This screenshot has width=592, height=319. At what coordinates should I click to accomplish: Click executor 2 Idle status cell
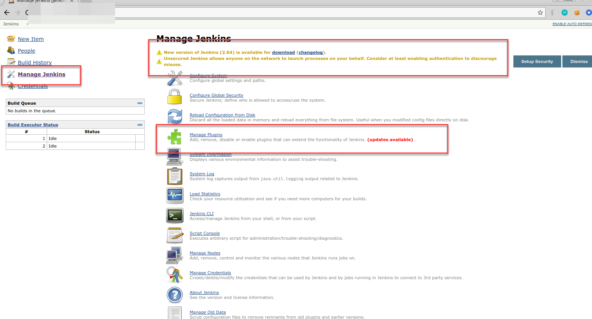point(91,146)
